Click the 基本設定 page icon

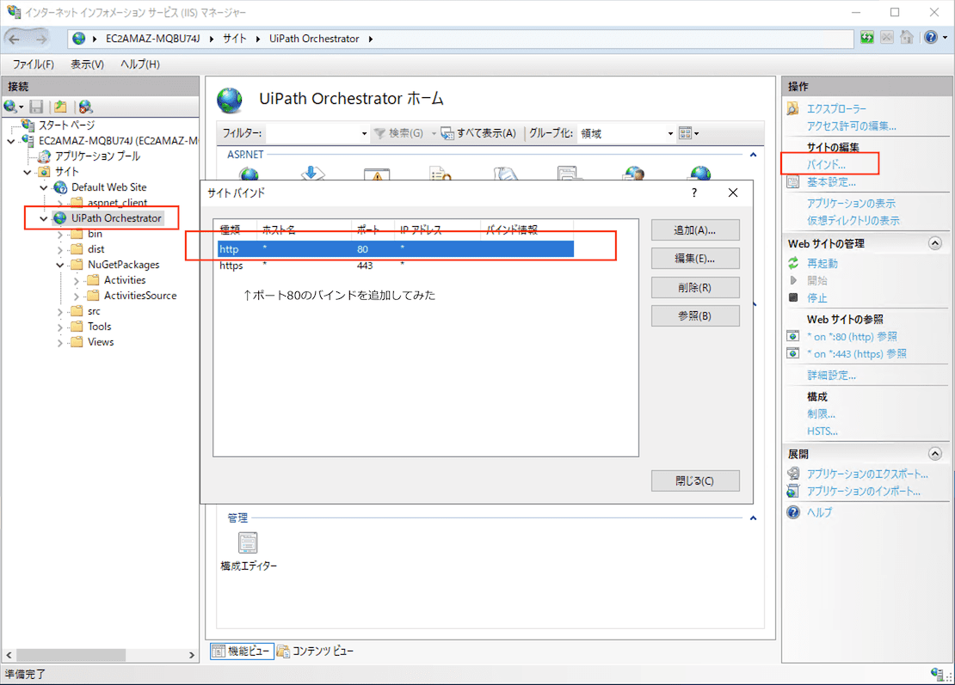[793, 181]
